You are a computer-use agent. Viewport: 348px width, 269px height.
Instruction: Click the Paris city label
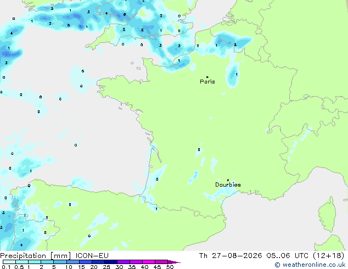(x=207, y=82)
